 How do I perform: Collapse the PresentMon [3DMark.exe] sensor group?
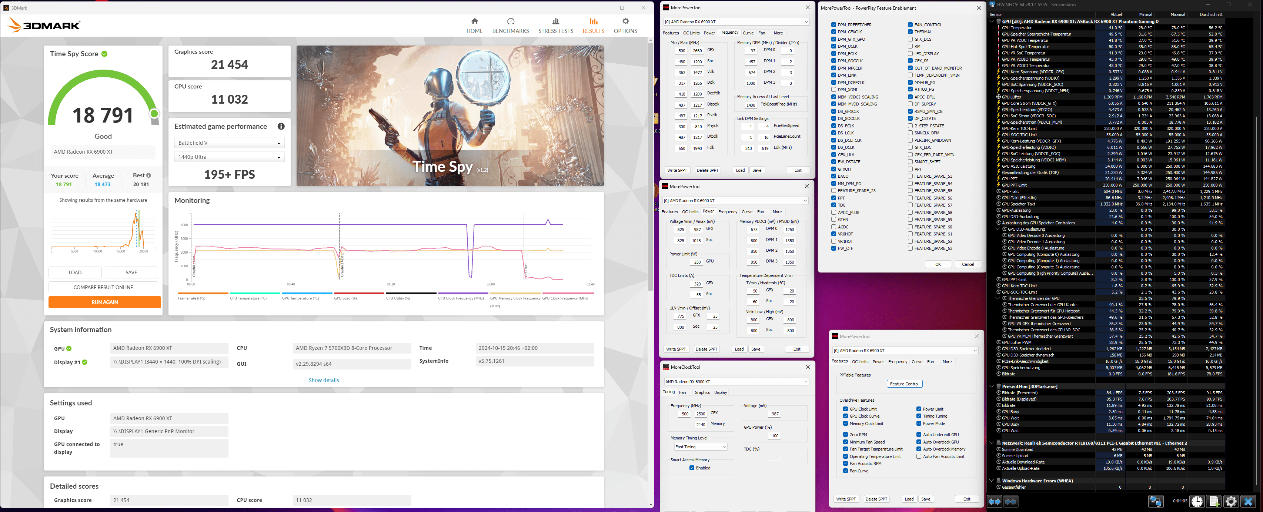click(992, 386)
